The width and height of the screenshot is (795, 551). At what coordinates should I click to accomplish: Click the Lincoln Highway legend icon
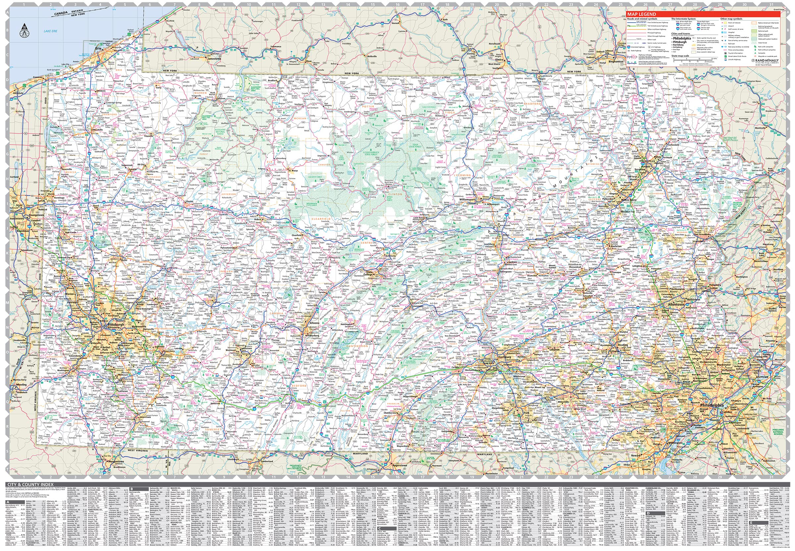click(x=725, y=60)
